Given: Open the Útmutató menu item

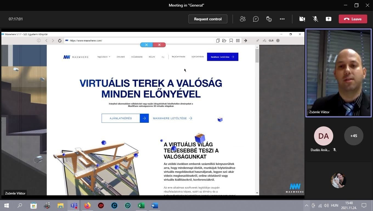Looking at the screenshot, I should 121,57.
